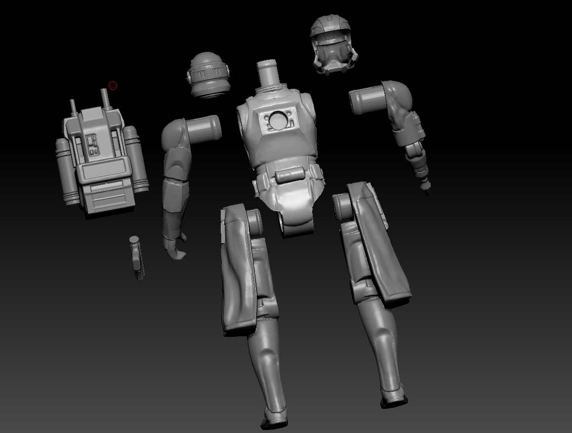The image size is (572, 433).
Task: Click the neck peg cylinder atop the torso
Action: (268, 73)
